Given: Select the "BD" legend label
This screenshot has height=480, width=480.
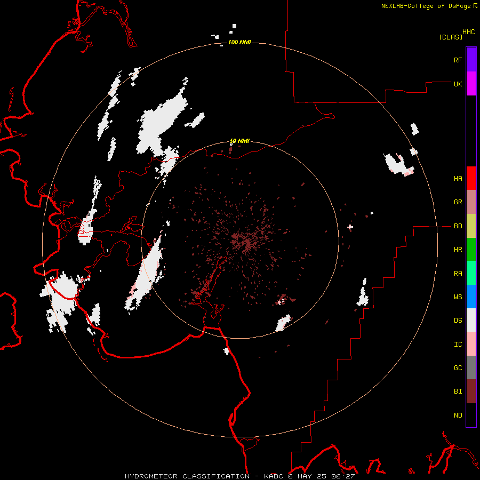Looking at the screenshot, I should click(x=458, y=226).
